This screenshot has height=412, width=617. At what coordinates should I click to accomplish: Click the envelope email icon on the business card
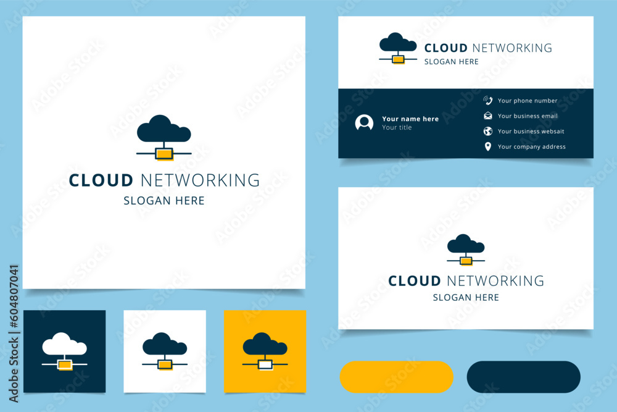coord(488,116)
